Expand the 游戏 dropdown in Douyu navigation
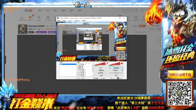 [72, 10]
